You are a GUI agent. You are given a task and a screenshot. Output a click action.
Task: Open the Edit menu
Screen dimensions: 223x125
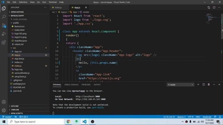tap(14, 2)
